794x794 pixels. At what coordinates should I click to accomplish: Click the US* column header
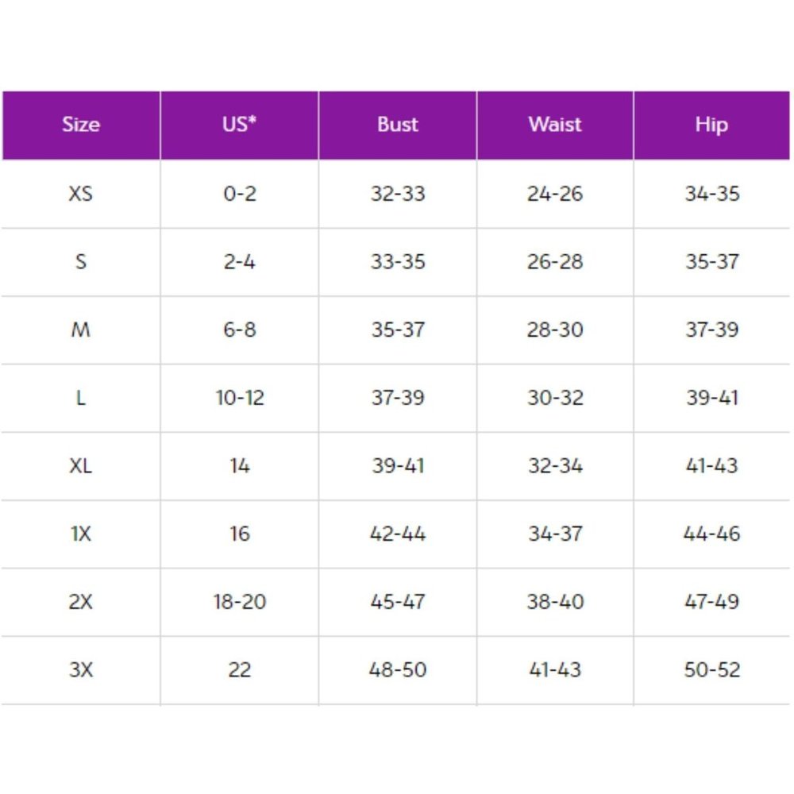click(x=239, y=125)
